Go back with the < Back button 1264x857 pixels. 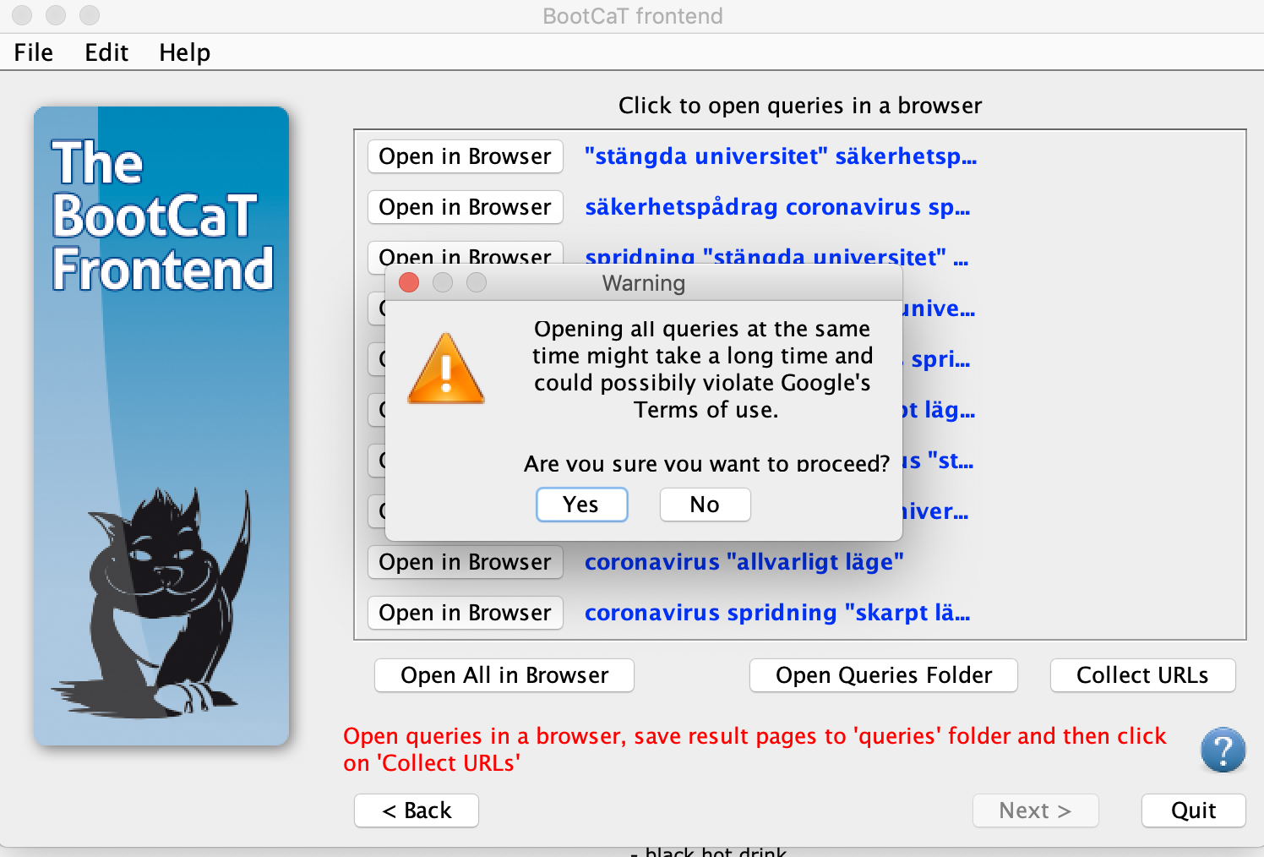[x=417, y=811]
